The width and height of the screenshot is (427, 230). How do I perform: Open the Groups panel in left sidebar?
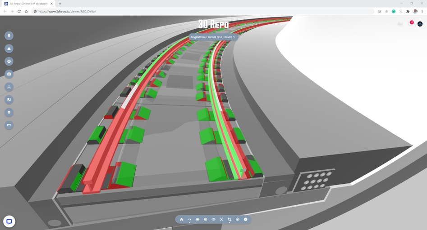pos(9,61)
